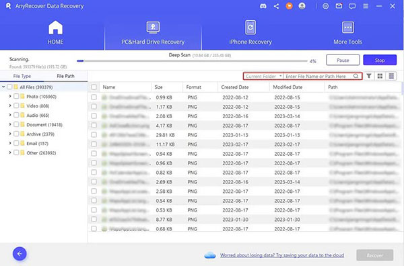
Task: Click the Document folder icon
Action: coord(22,125)
